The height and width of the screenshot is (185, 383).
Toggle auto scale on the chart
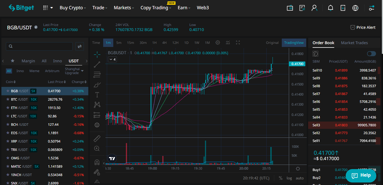point(300,178)
